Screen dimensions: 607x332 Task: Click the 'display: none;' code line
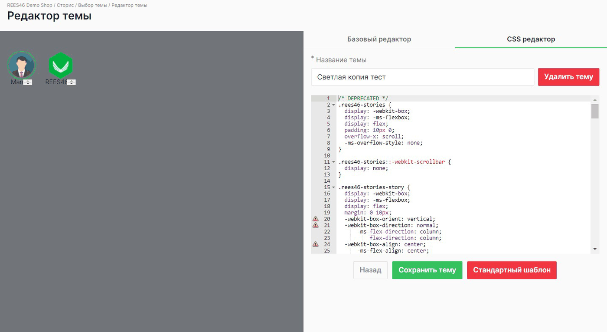(366, 168)
